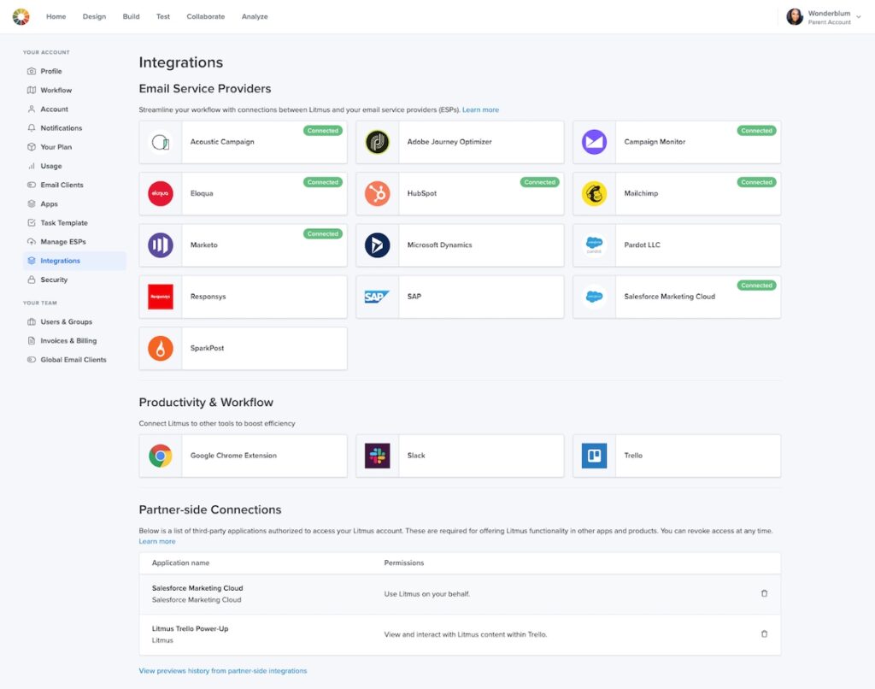The height and width of the screenshot is (689, 875).
Task: Open the HubSpot integration tile
Action: [459, 194]
